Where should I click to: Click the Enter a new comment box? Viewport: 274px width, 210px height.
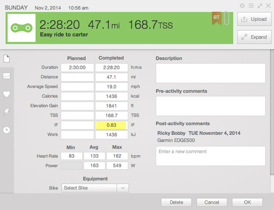(211, 156)
